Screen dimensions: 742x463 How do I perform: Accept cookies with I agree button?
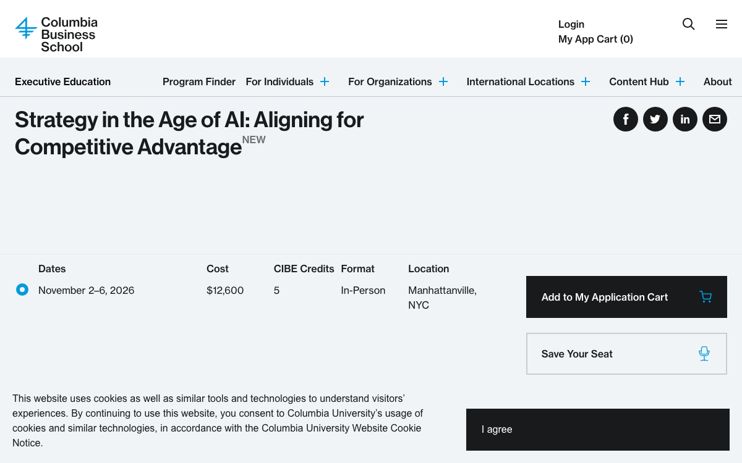click(x=598, y=430)
